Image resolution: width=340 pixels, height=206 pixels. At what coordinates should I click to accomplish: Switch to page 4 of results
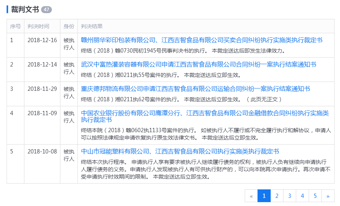pos(302,196)
